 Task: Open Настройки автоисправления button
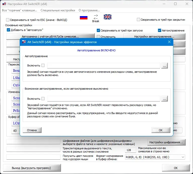[154, 37]
